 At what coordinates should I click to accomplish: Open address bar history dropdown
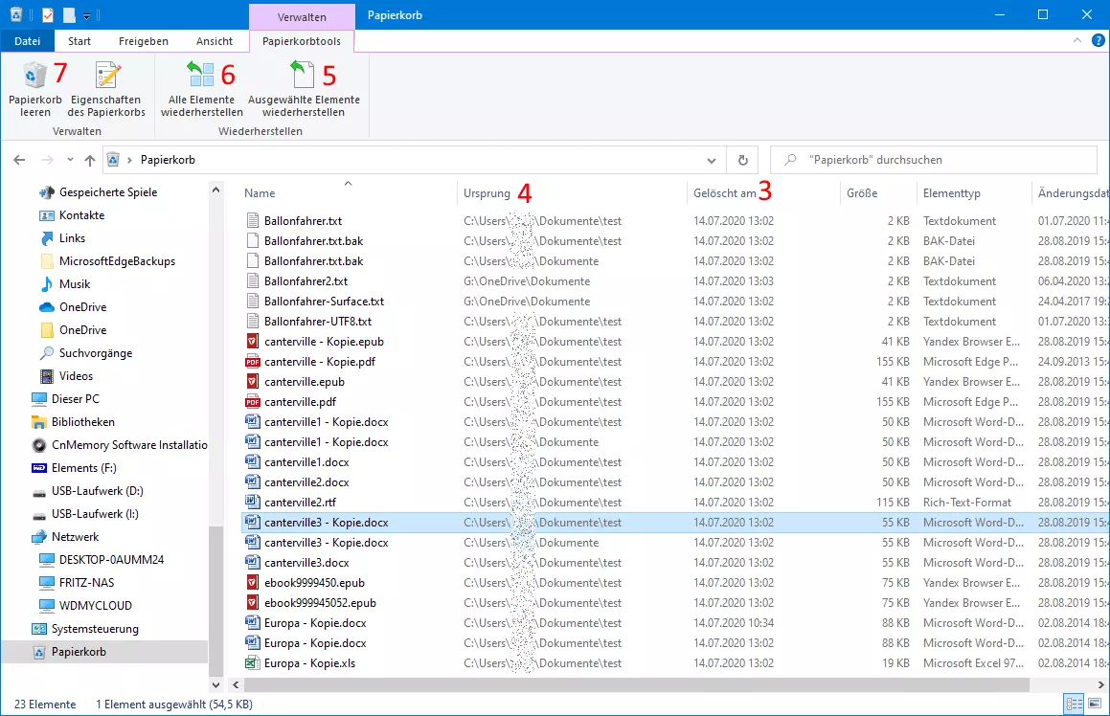[x=712, y=160]
